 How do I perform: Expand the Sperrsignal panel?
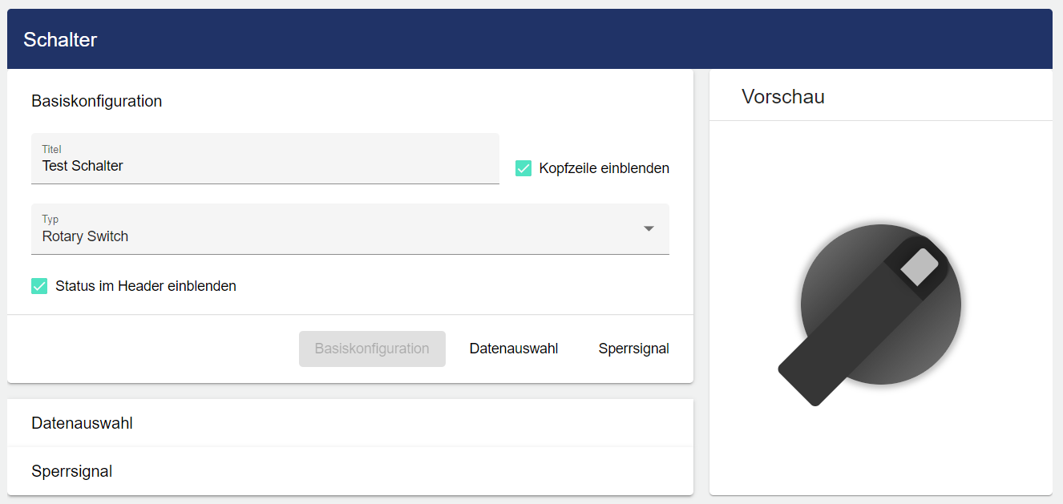72,471
